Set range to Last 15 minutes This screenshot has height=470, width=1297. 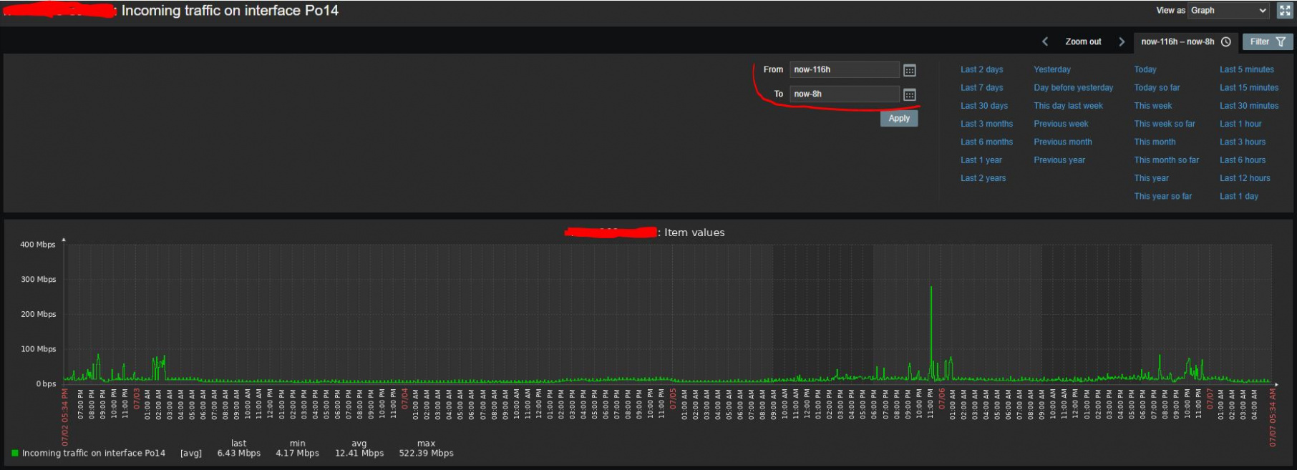point(1249,87)
